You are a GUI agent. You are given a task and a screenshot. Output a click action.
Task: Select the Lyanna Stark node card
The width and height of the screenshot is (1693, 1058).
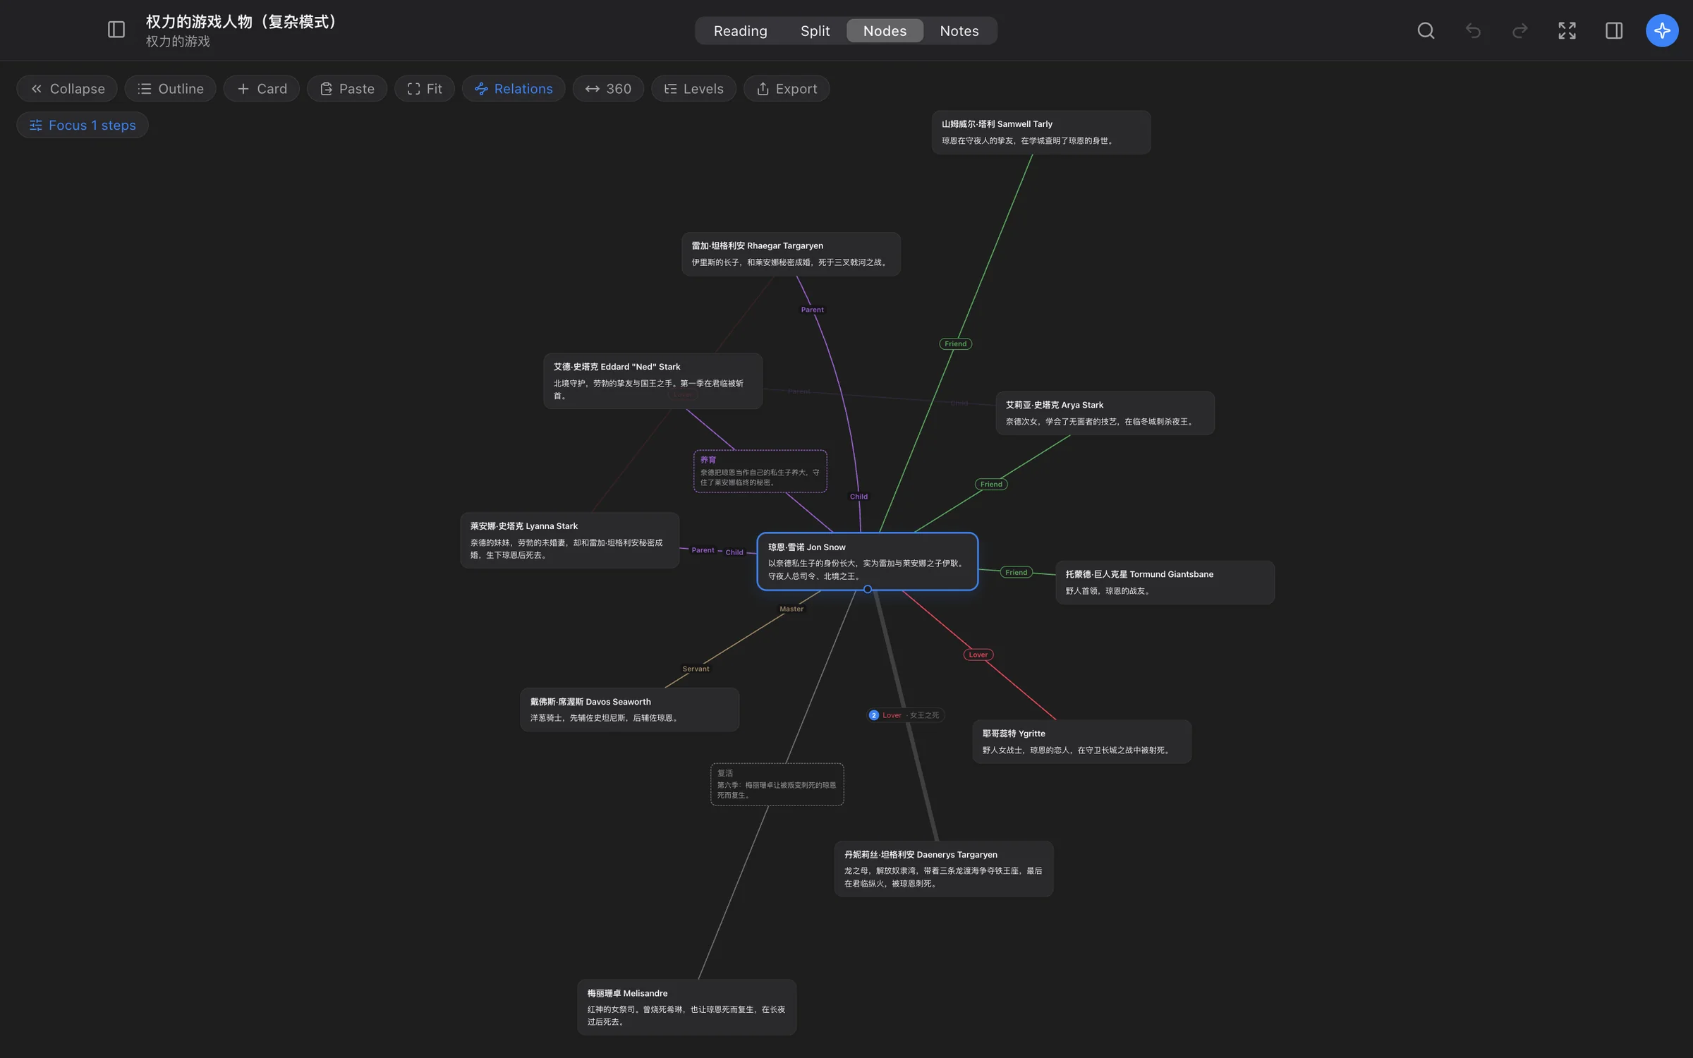click(x=569, y=540)
